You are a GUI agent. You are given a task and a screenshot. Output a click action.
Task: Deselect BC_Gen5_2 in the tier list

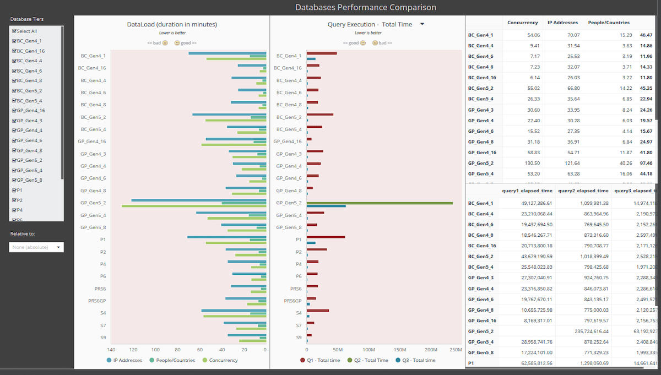(14, 91)
